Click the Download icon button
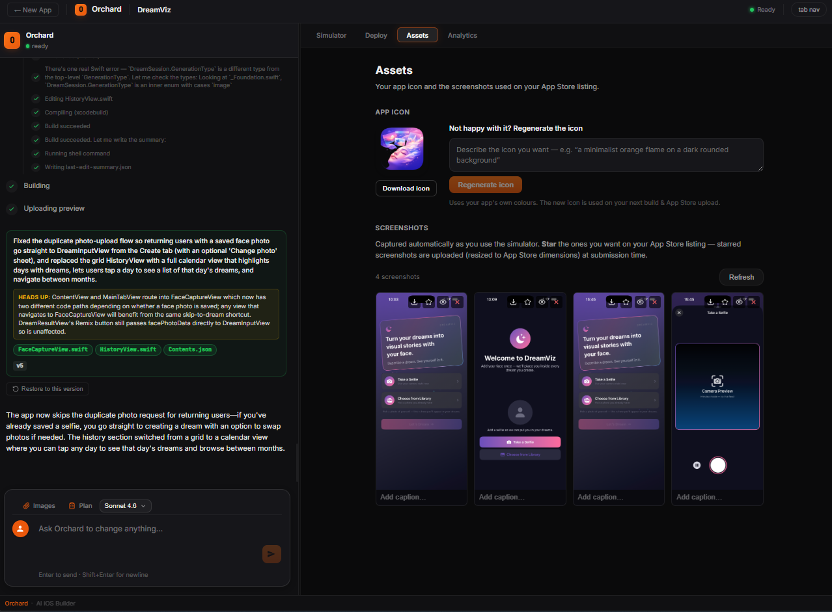This screenshot has width=832, height=612. [406, 188]
